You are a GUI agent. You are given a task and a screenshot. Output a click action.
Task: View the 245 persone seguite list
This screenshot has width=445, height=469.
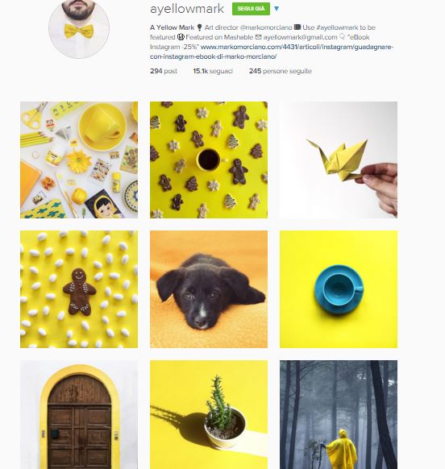coord(281,71)
